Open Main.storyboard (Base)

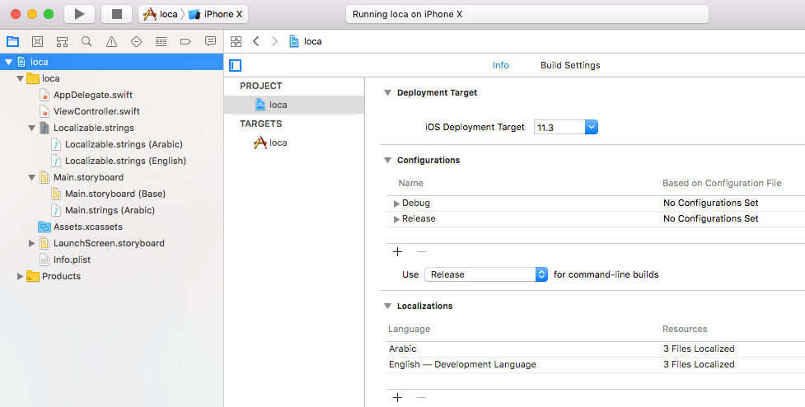click(115, 194)
